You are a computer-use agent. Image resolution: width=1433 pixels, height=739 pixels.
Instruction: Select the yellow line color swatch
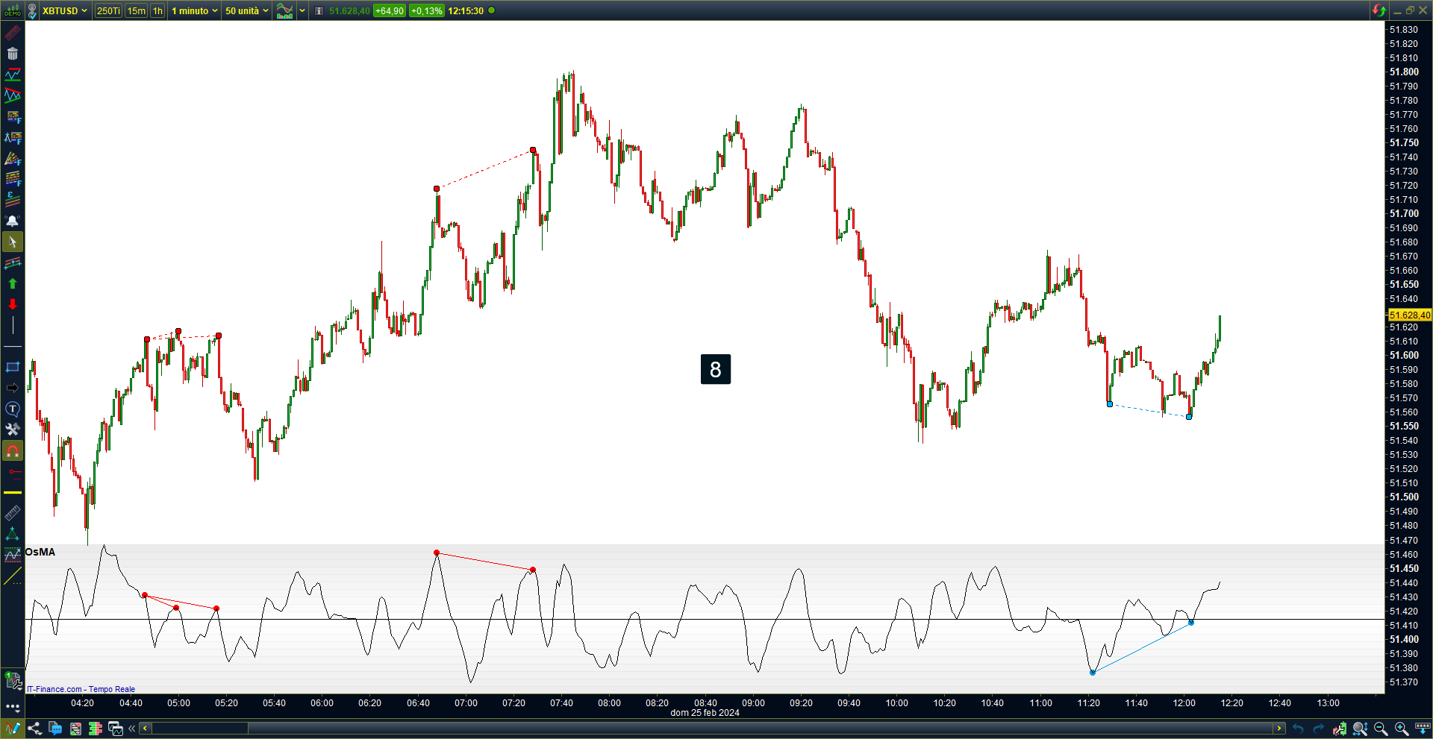pos(13,493)
